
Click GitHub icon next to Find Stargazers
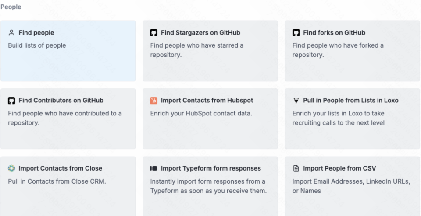153,33
